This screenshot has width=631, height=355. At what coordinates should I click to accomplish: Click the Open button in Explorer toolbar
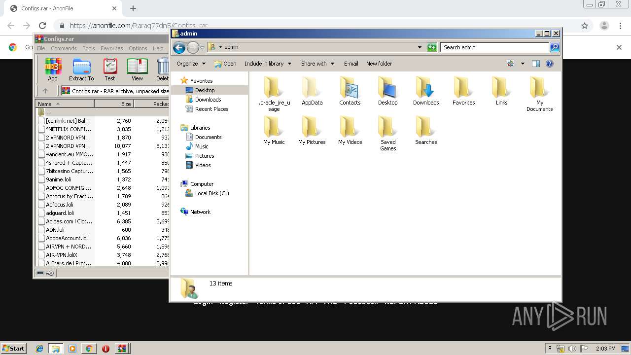[225, 64]
